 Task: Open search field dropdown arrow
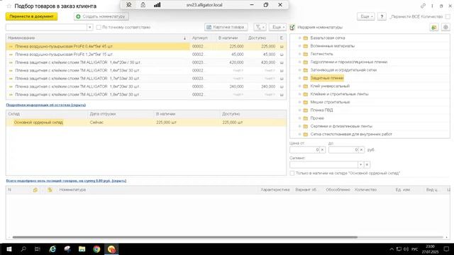[x=90, y=27]
